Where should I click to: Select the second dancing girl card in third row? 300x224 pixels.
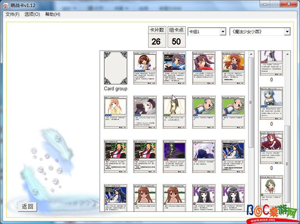[145, 157]
